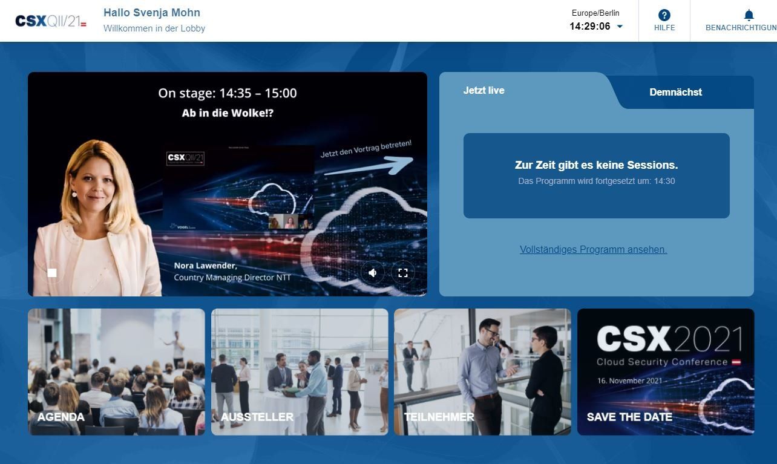
Task: Enter fullscreen for the lobby video
Action: click(x=403, y=273)
